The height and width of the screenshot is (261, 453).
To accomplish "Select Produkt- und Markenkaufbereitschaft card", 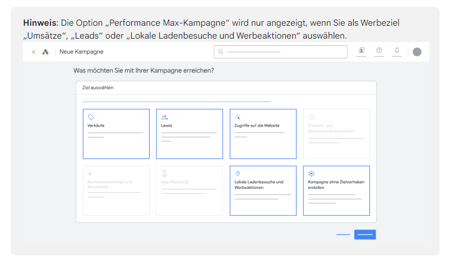I will click(336, 134).
